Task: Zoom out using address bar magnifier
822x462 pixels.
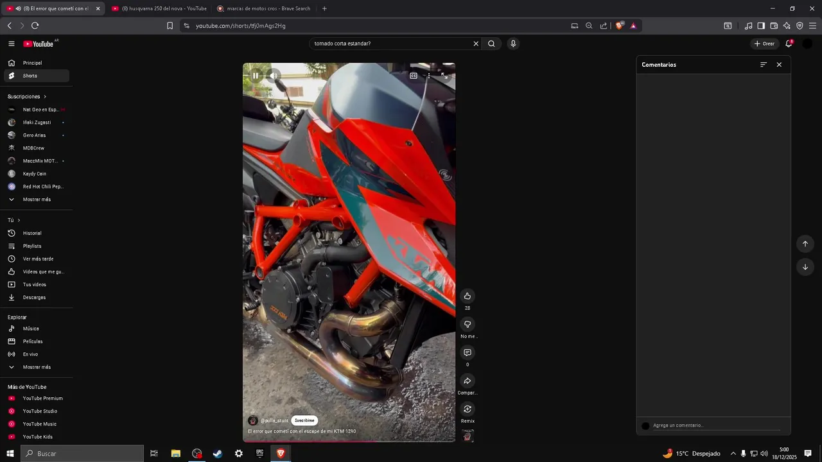Action: tap(589, 26)
